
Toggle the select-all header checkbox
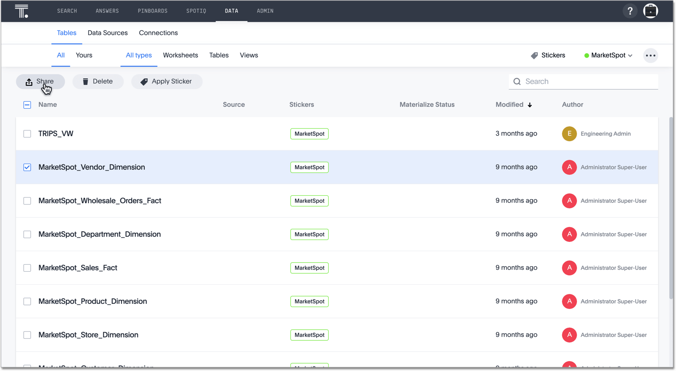[27, 105]
